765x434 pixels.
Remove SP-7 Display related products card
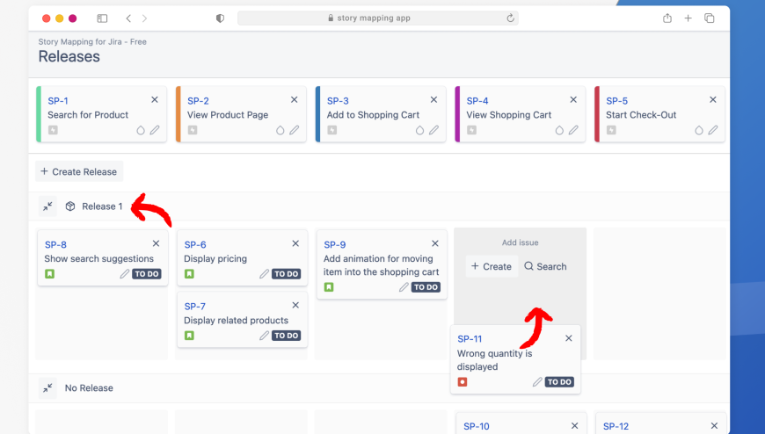(x=295, y=305)
